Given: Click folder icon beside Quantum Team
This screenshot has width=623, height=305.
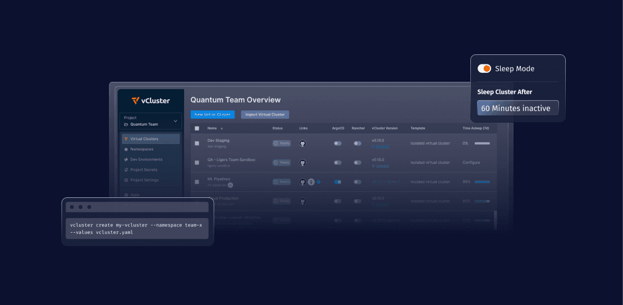Looking at the screenshot, I should point(126,124).
